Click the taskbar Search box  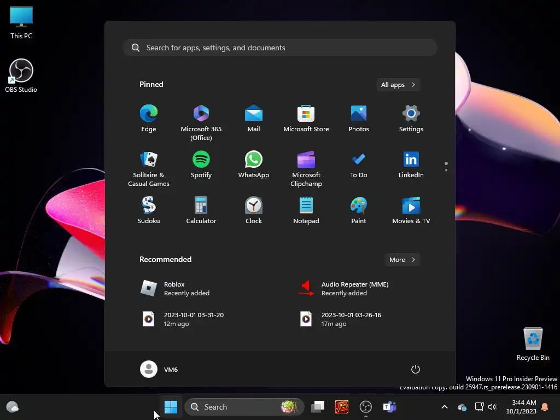click(x=244, y=407)
